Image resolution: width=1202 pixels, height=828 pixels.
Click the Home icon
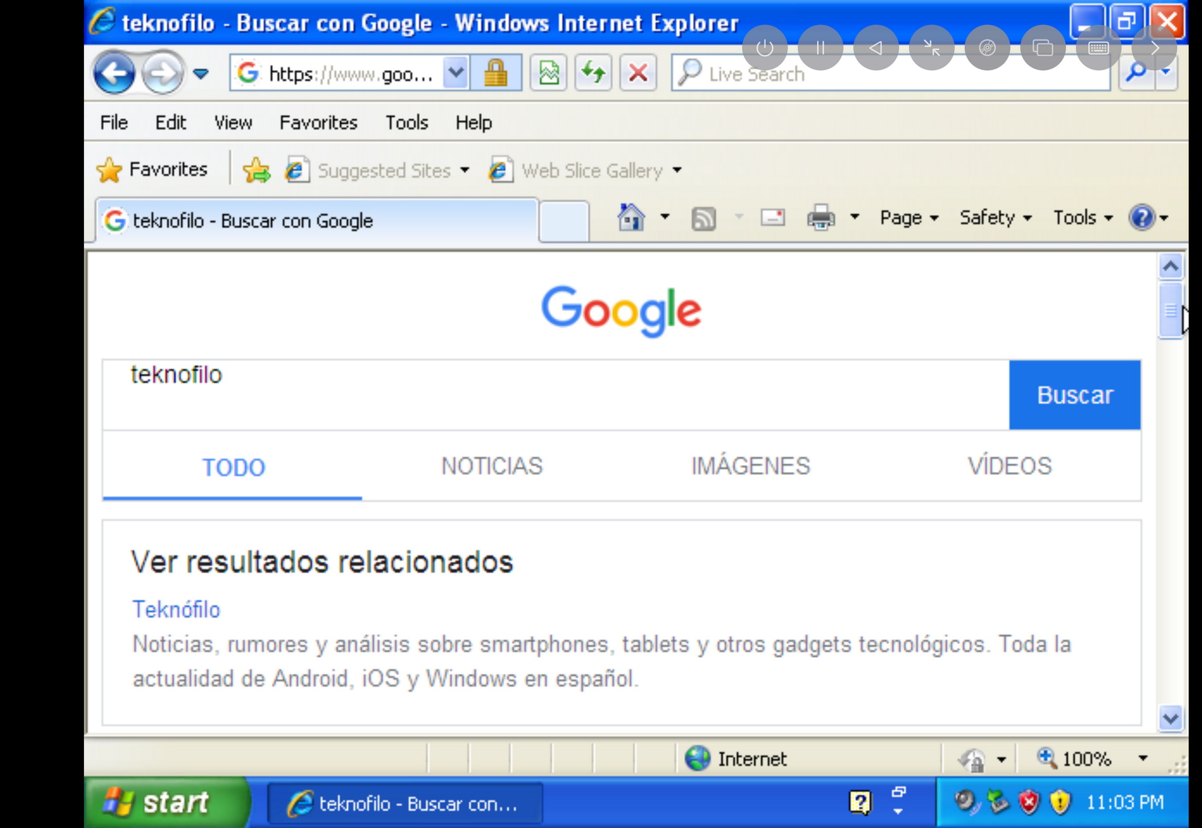pyautogui.click(x=630, y=218)
